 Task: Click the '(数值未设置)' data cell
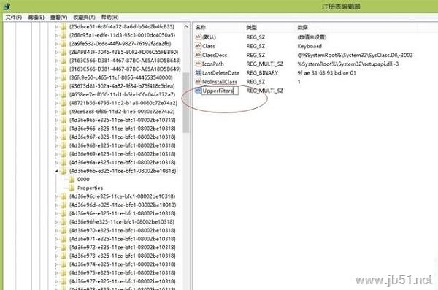coord(312,37)
